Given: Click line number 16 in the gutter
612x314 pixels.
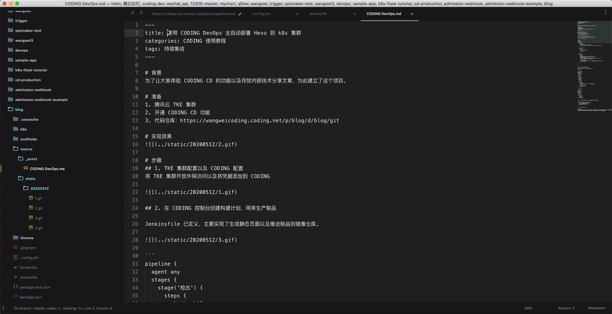Looking at the screenshot, I should click(x=135, y=144).
